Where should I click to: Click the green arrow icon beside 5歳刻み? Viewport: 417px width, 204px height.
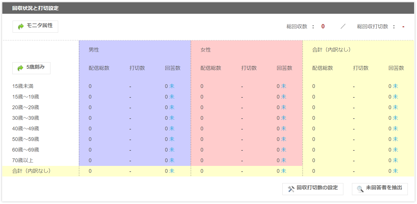click(21, 68)
